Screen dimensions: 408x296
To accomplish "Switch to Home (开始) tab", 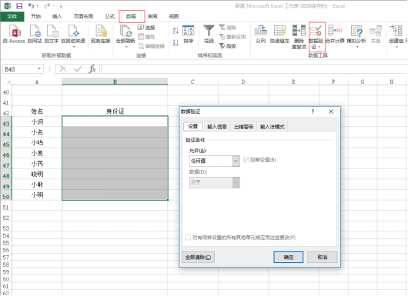I will pyautogui.click(x=35, y=16).
